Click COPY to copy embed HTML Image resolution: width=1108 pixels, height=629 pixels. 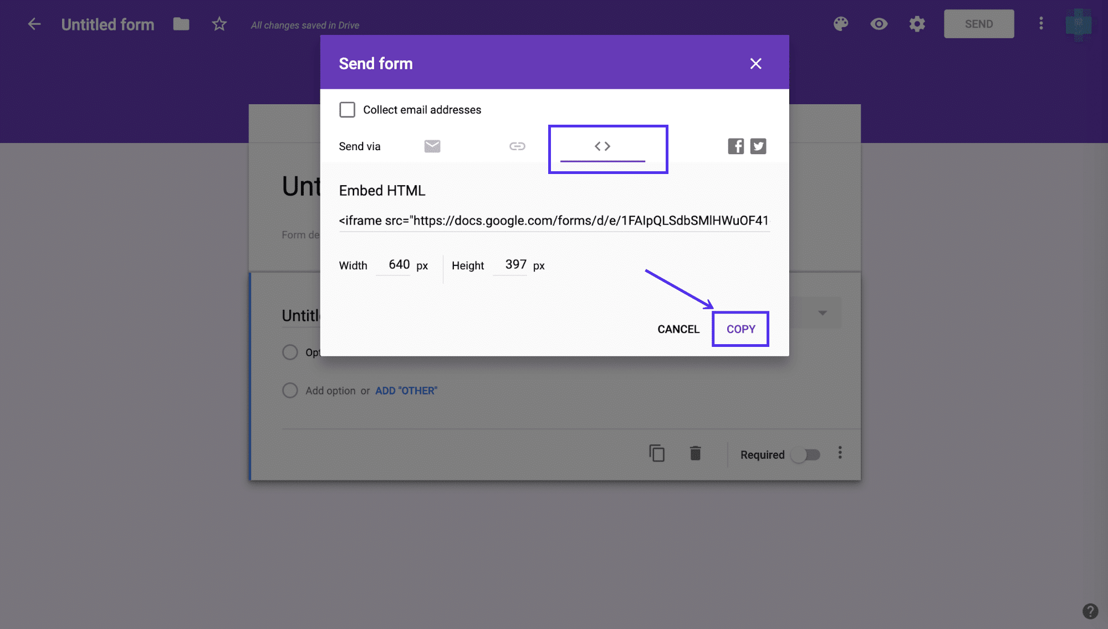tap(741, 329)
